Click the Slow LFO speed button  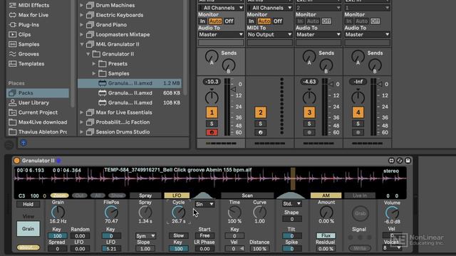(x=179, y=235)
